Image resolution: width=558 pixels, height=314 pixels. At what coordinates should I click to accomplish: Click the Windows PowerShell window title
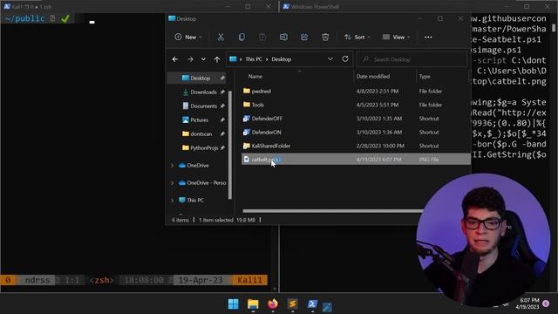tap(315, 7)
